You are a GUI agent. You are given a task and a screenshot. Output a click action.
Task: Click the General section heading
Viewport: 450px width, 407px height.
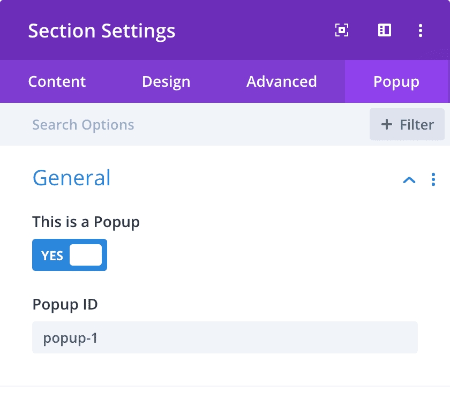click(x=72, y=178)
